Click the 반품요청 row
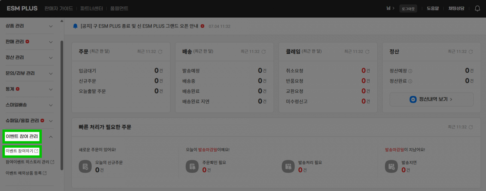 coord(328,81)
